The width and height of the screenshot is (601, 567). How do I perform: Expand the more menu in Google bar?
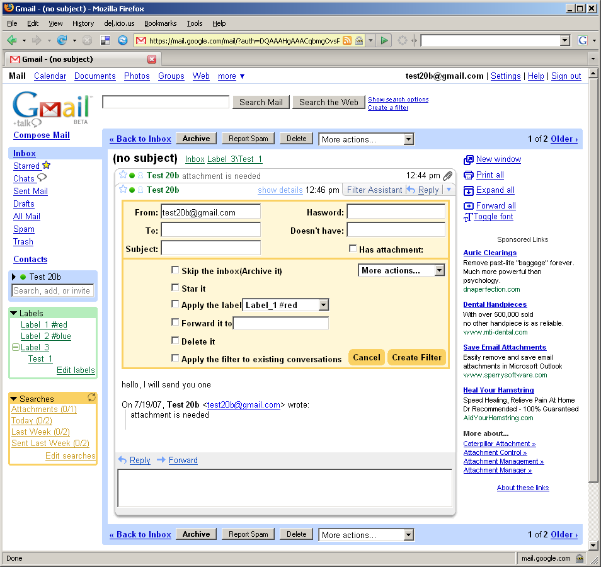tap(231, 76)
